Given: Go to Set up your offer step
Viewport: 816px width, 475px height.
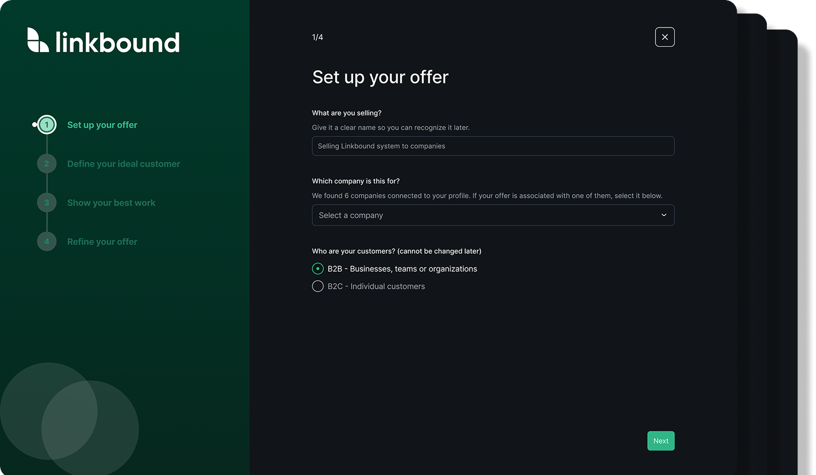Looking at the screenshot, I should 102,125.
